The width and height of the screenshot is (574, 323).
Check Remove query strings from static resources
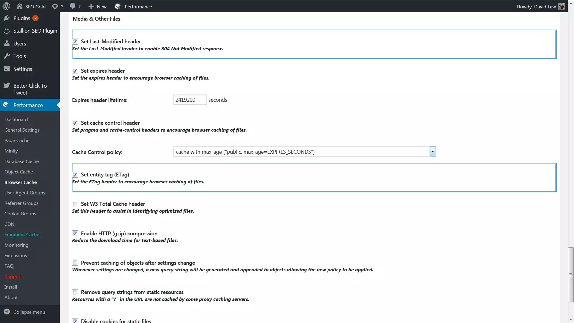tap(75, 292)
